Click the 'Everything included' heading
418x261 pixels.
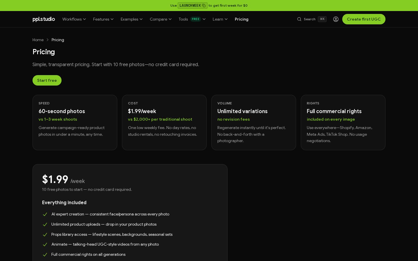(64, 202)
